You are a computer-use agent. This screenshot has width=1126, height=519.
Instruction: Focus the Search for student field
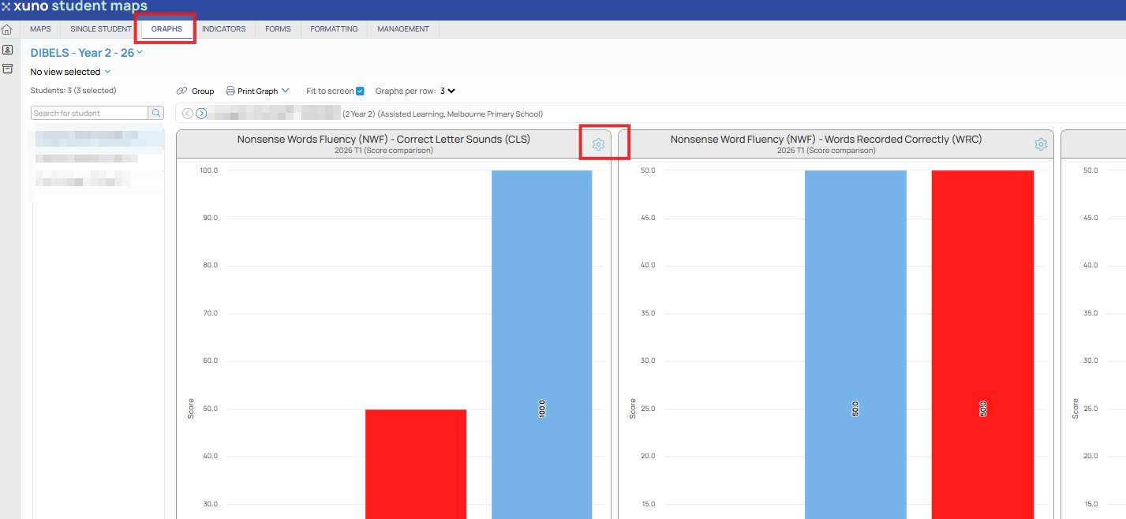90,113
